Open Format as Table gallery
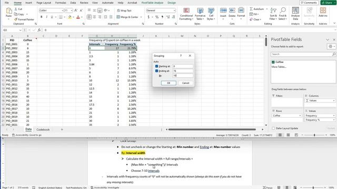Screen dimensions: 337x189 [x=200, y=14]
